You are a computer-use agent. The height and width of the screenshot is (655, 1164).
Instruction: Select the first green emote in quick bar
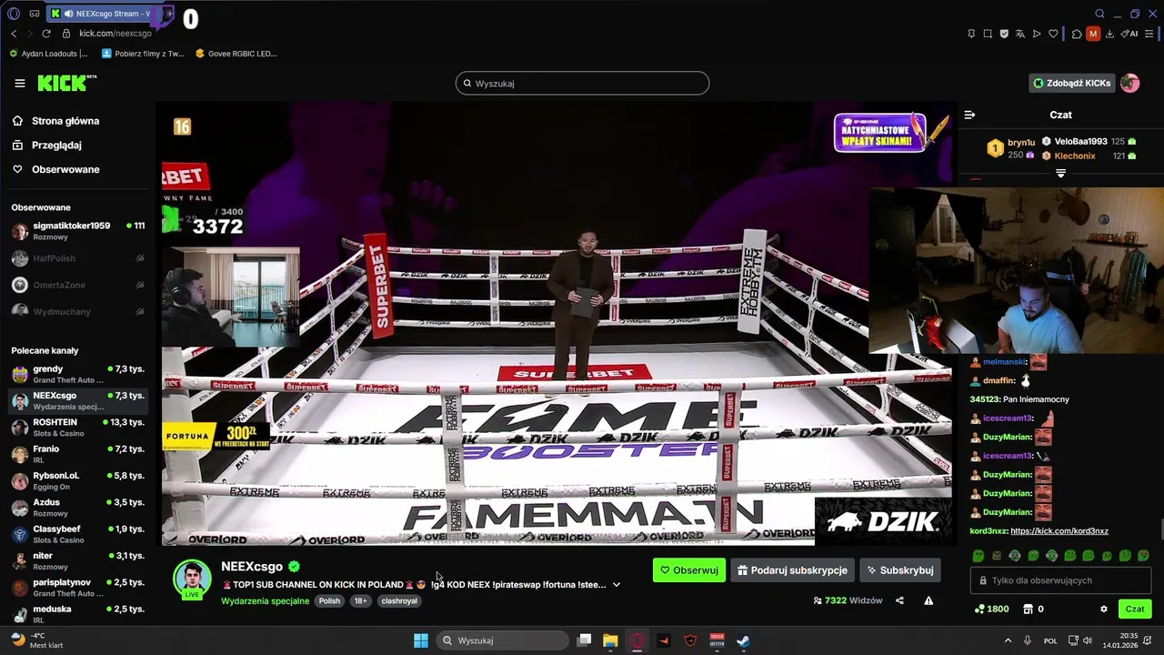click(x=978, y=555)
